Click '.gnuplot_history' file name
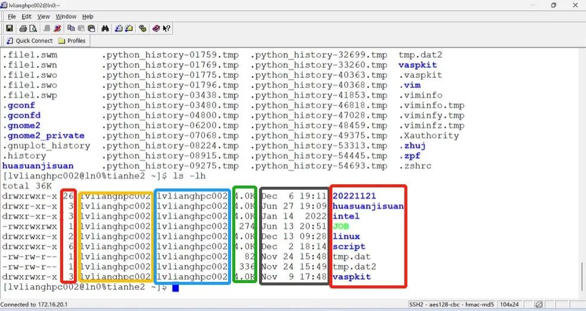Viewport: 586px width, 311px height. tap(46, 146)
